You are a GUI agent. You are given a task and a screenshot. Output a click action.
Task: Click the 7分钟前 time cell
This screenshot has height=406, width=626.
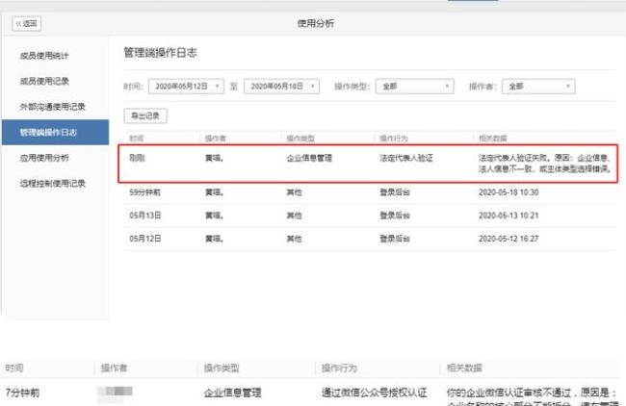pyautogui.click(x=22, y=393)
